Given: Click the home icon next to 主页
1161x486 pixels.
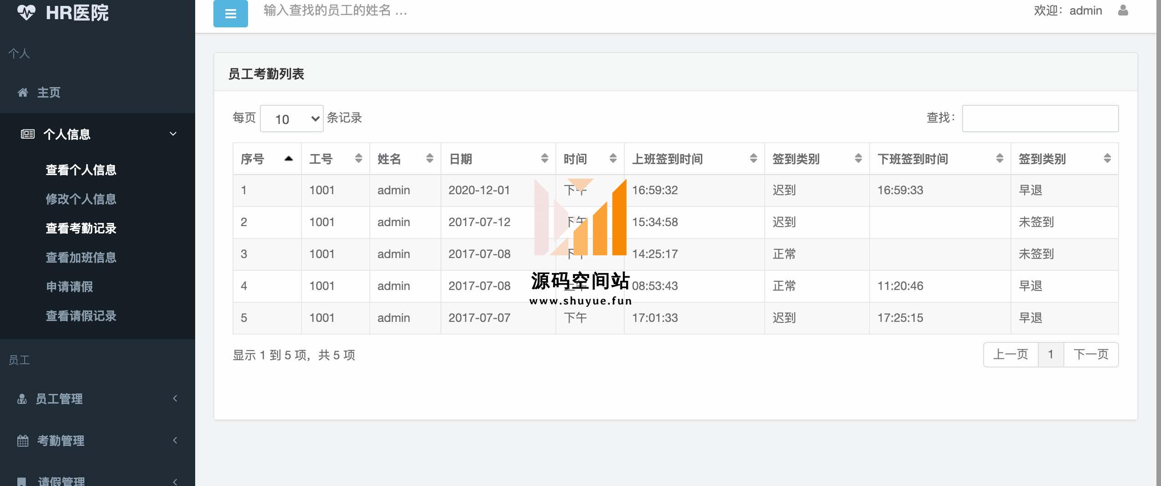Looking at the screenshot, I should click(x=23, y=93).
